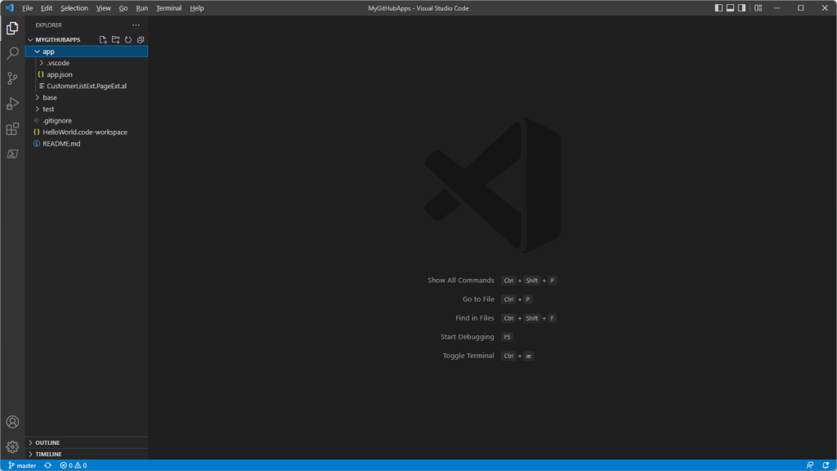
Task: Open the PowerShell view in the activity bar
Action: click(12, 154)
